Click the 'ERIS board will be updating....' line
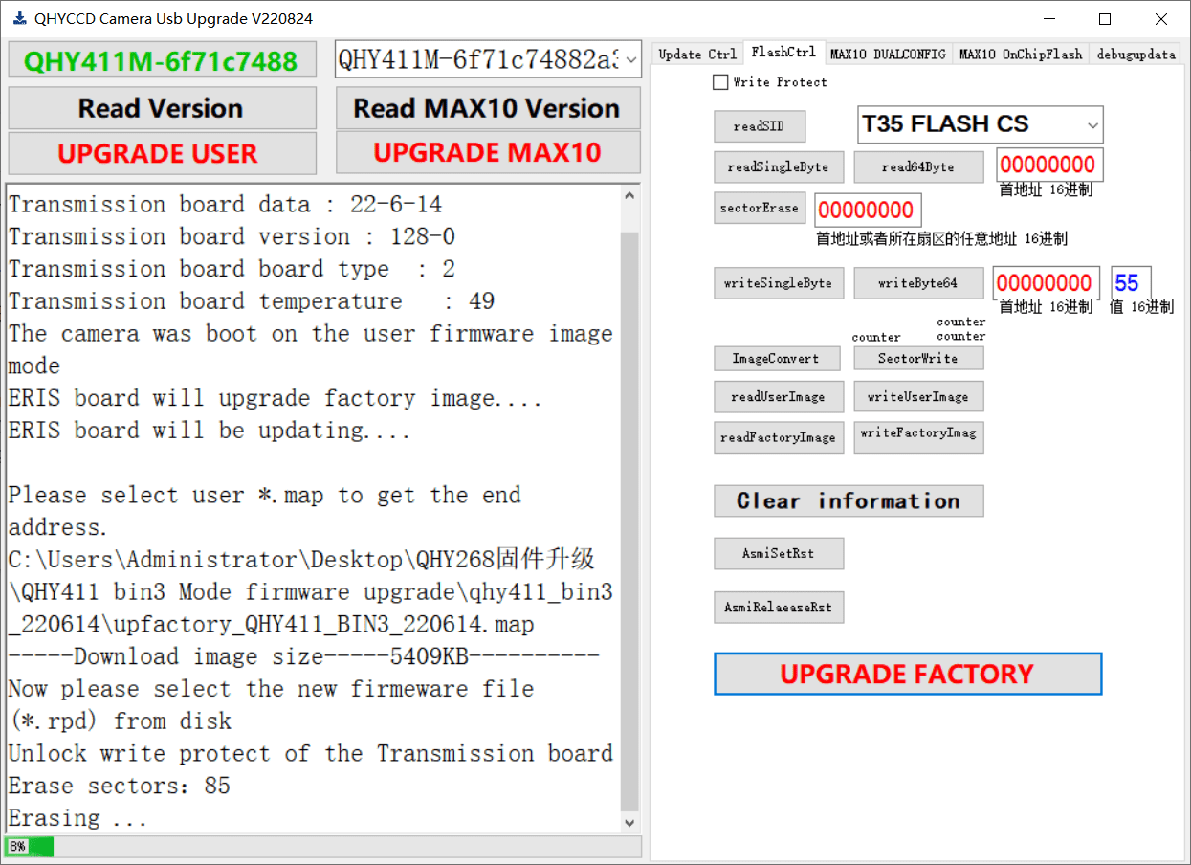1191x865 pixels. tap(210, 431)
